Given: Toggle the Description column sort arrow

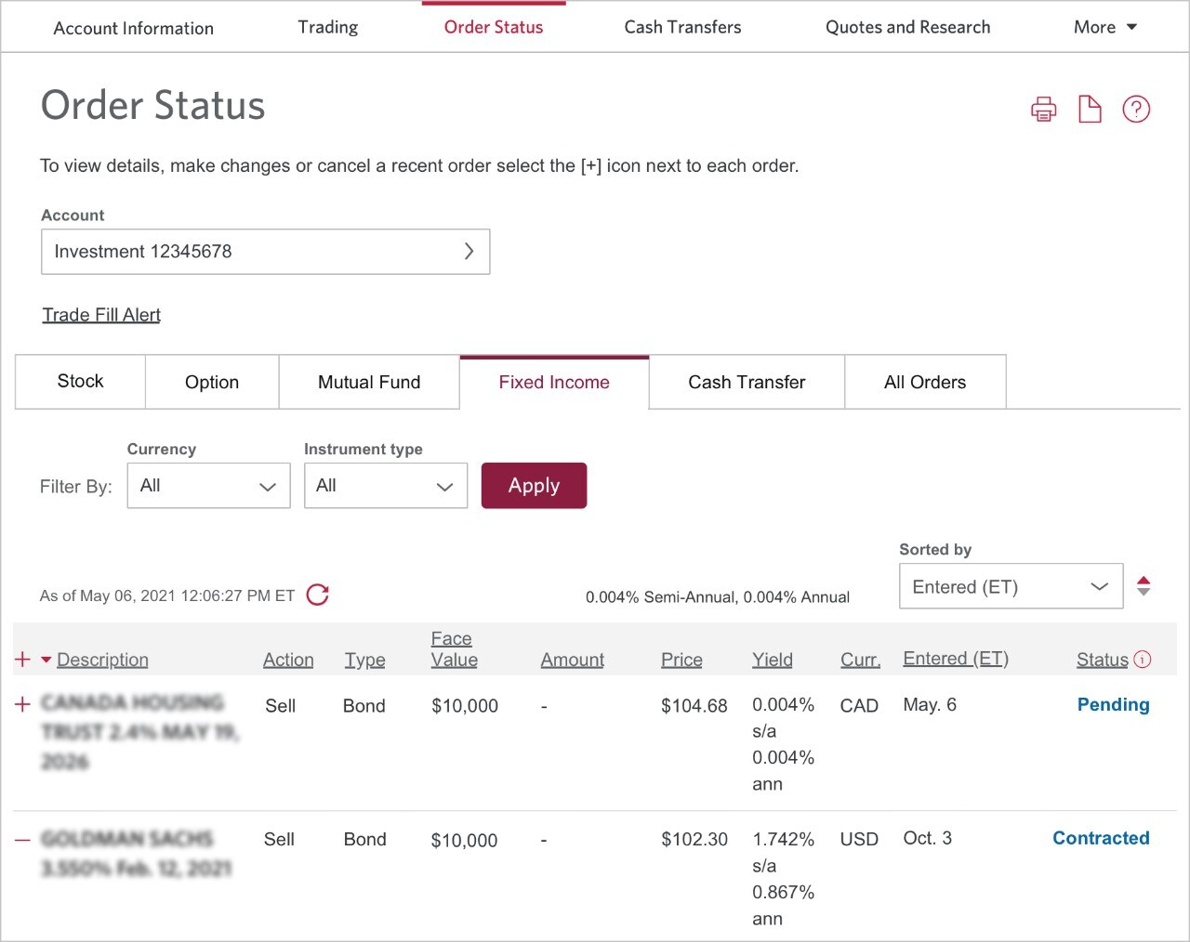Looking at the screenshot, I should click(46, 661).
